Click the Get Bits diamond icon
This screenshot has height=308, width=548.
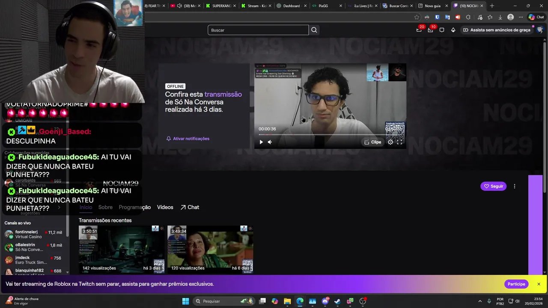(453, 30)
